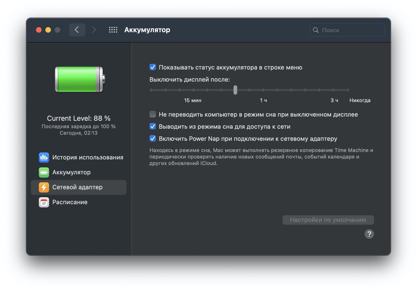Open the Расписание section
417x290 pixels.
click(x=79, y=203)
